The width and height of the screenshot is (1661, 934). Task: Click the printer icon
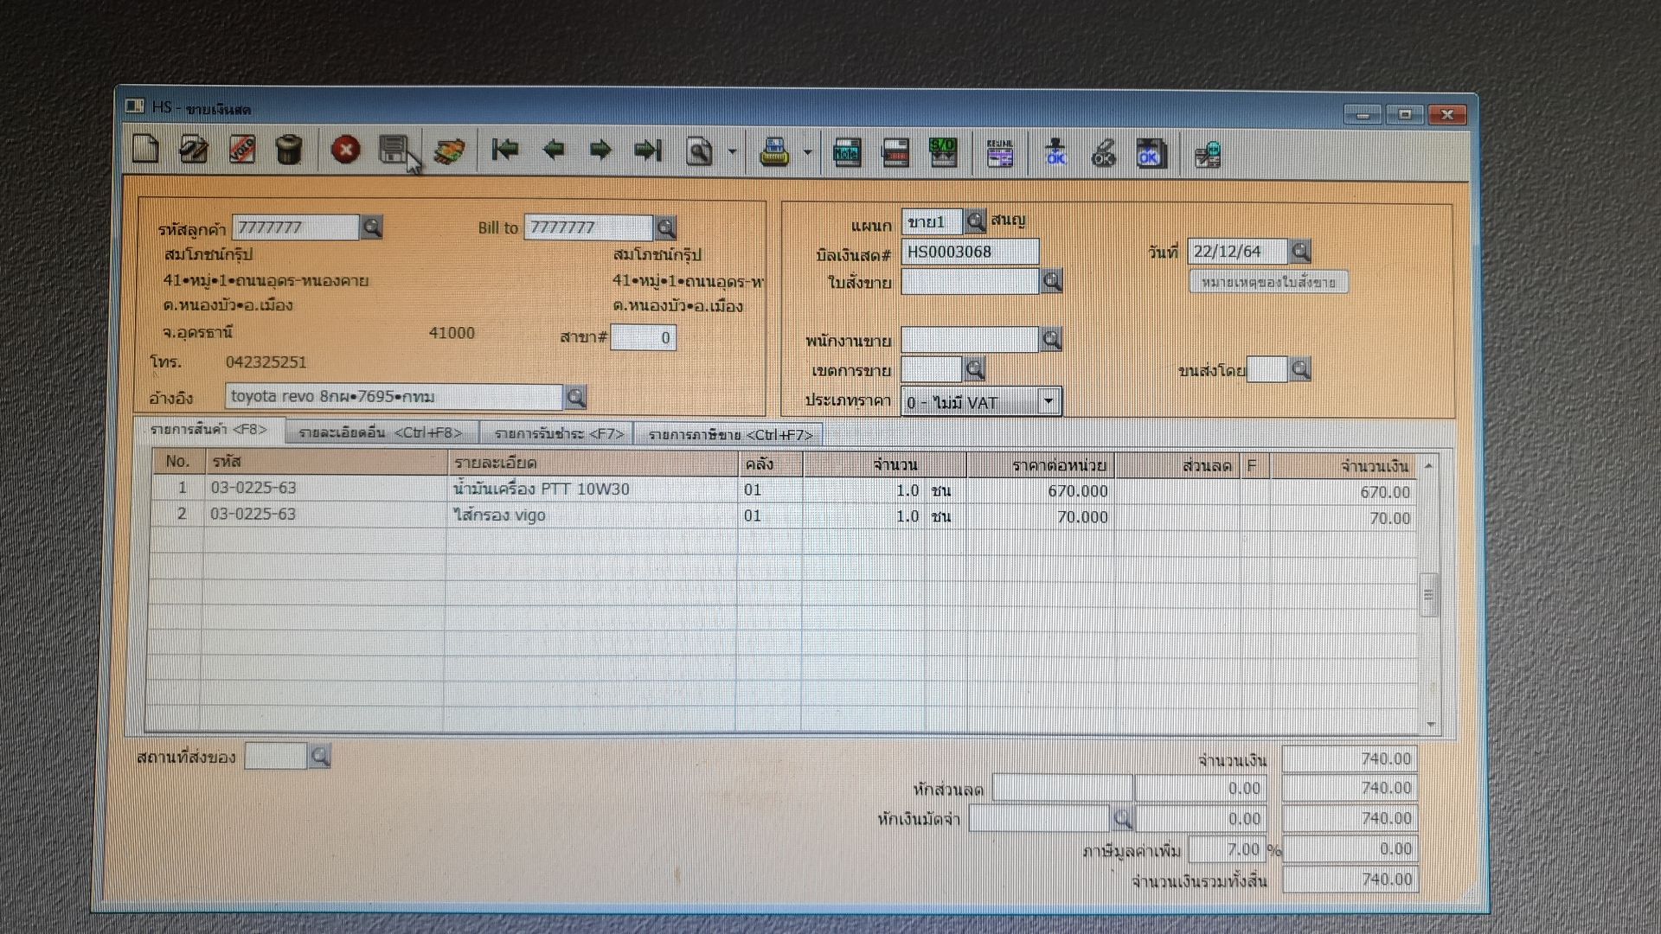click(774, 153)
